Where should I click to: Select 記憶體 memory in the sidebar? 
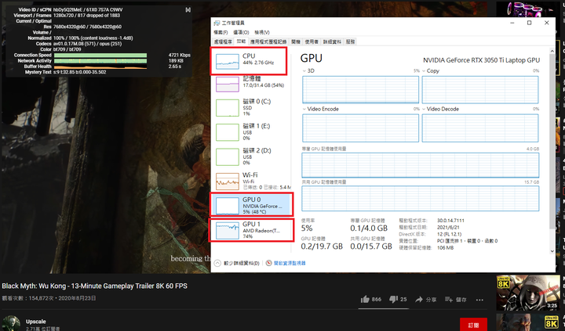[251, 84]
